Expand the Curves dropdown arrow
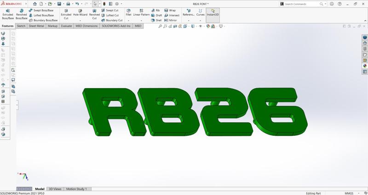 201,21
